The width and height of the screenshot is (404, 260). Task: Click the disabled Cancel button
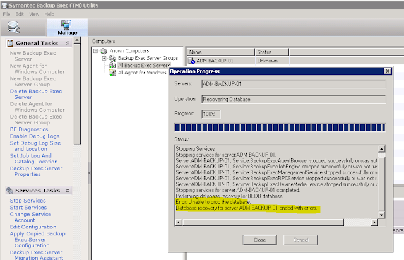(x=300, y=240)
